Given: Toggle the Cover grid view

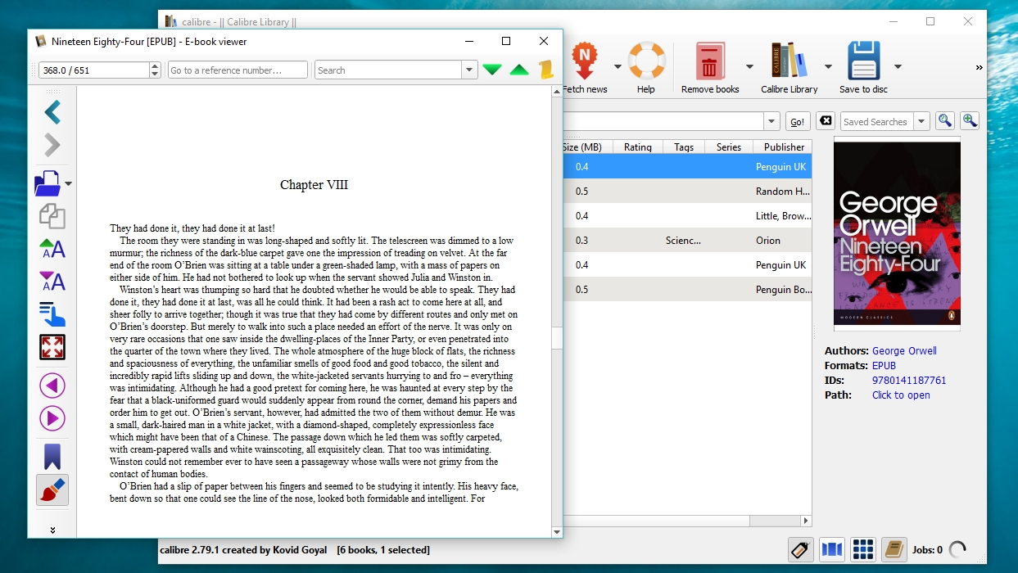Looking at the screenshot, I should [x=862, y=549].
